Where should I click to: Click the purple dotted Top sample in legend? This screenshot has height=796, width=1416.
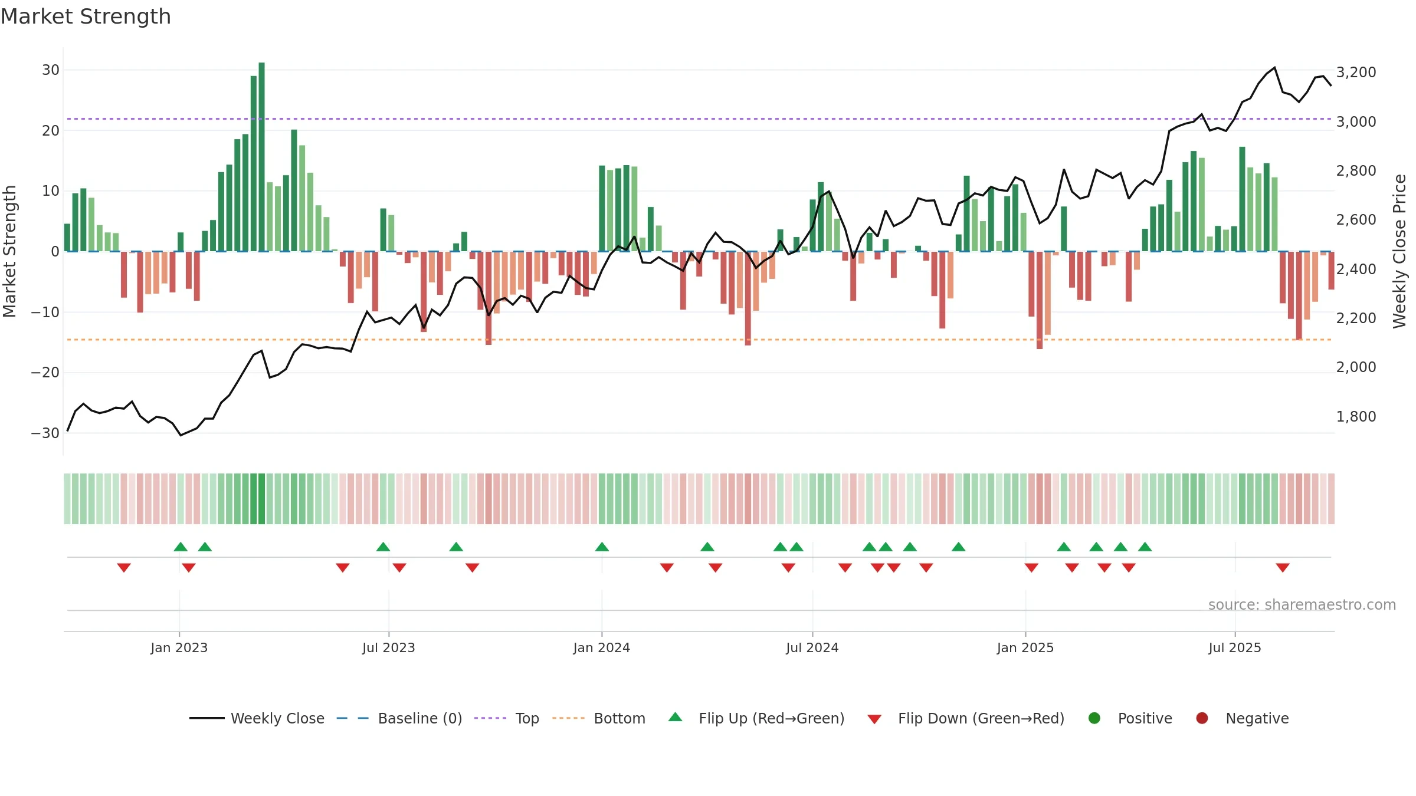490,718
